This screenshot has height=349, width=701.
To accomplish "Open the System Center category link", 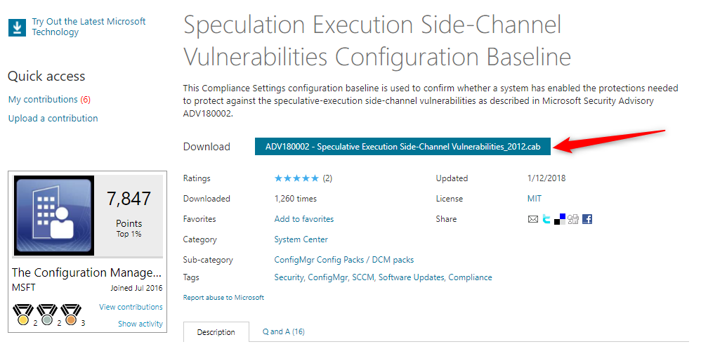I will click(301, 239).
